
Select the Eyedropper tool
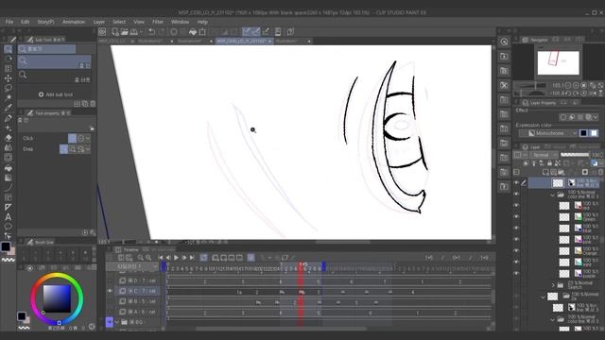[8, 108]
